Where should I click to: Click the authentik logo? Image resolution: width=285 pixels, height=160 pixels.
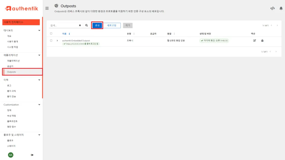click(21, 8)
